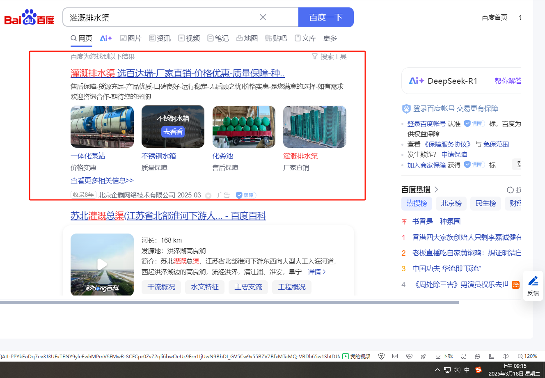This screenshot has height=378, width=545.
Task: Click the 查看更多相关信息 link
Action: pyautogui.click(x=102, y=181)
